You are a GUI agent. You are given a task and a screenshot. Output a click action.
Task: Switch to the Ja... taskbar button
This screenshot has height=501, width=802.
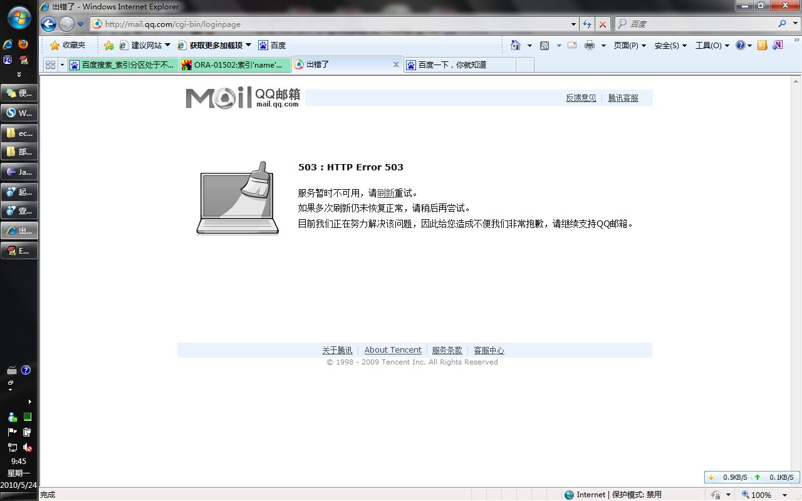[19, 172]
